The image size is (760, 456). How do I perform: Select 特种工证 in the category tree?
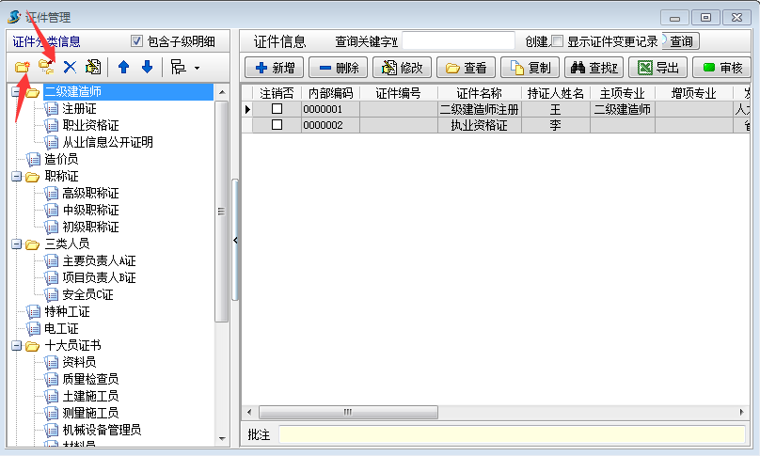68,311
